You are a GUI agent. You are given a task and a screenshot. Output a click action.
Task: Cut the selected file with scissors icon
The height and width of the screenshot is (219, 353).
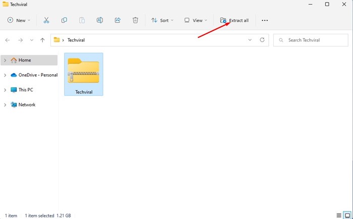(x=46, y=20)
